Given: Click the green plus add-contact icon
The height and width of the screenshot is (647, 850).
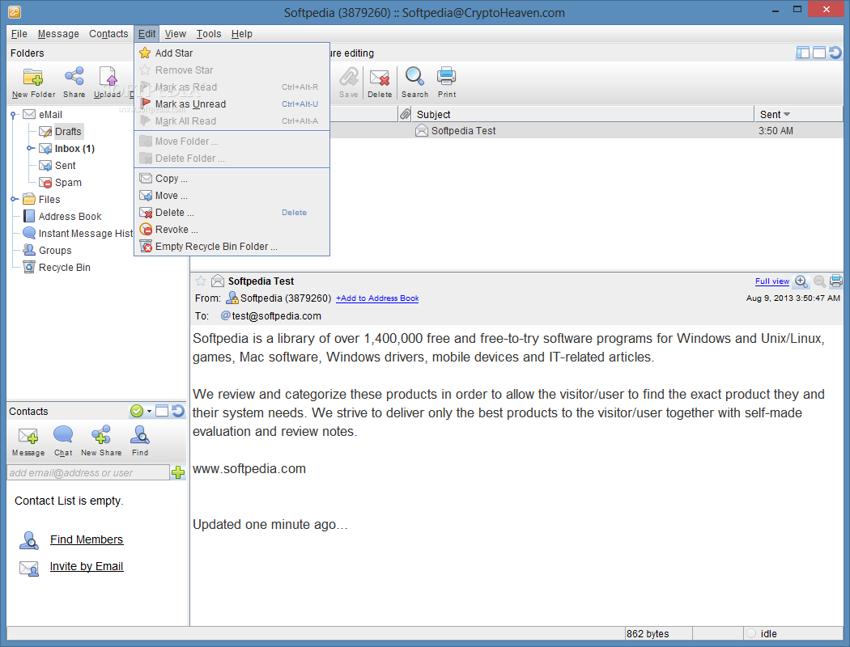Looking at the screenshot, I should point(178,472).
